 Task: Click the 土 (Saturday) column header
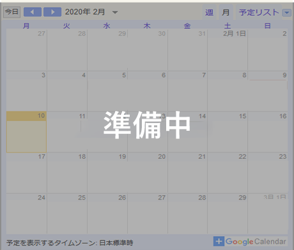pyautogui.click(x=228, y=26)
